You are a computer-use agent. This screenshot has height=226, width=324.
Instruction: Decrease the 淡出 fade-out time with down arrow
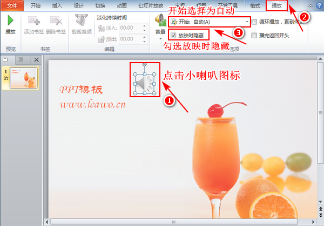(144, 42)
